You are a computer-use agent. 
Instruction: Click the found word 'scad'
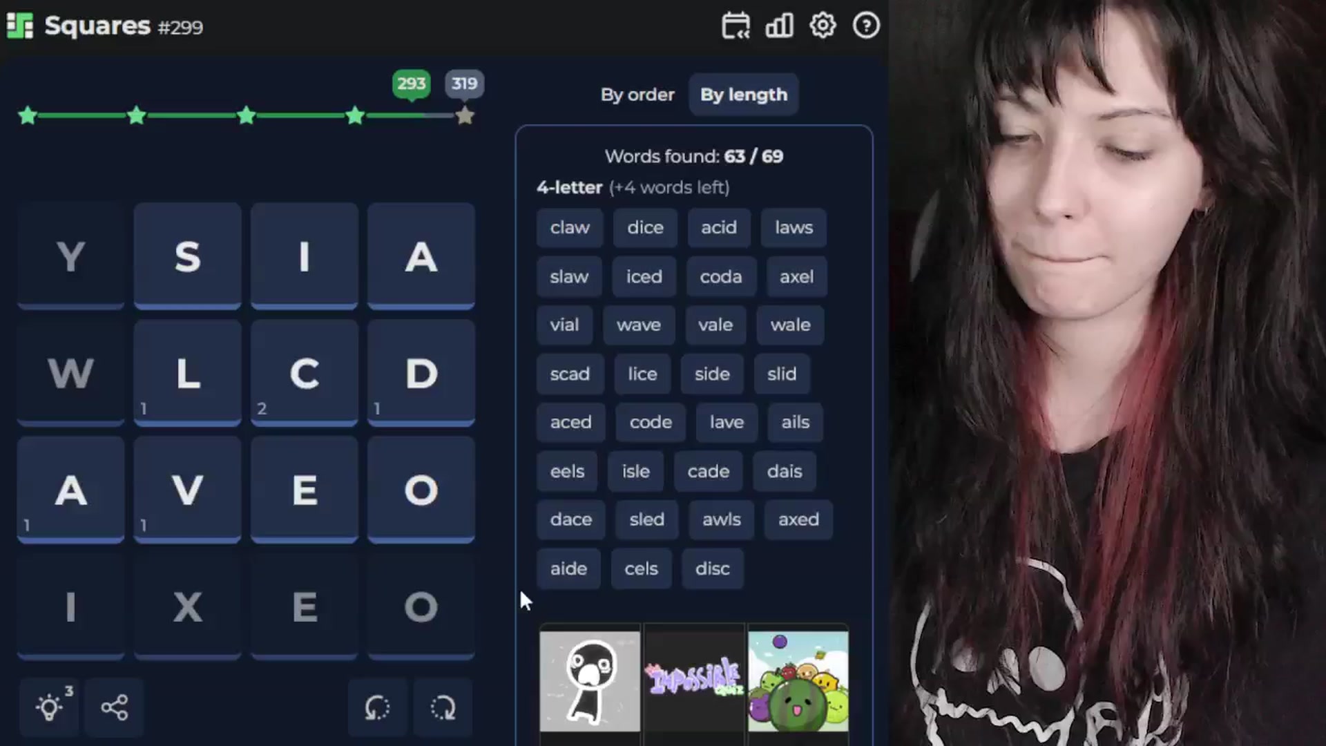(570, 374)
